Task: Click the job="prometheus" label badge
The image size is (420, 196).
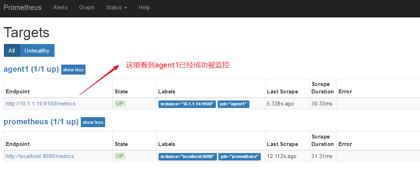Action: [x=239, y=157]
